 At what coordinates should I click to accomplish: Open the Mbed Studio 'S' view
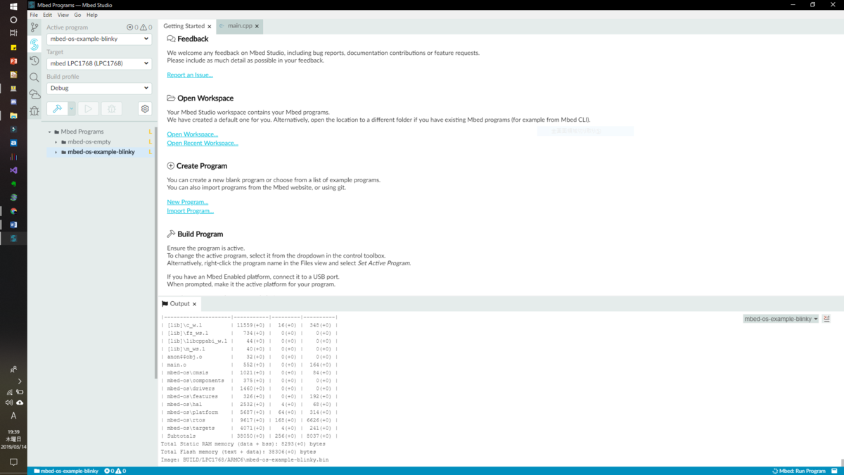pyautogui.click(x=34, y=44)
